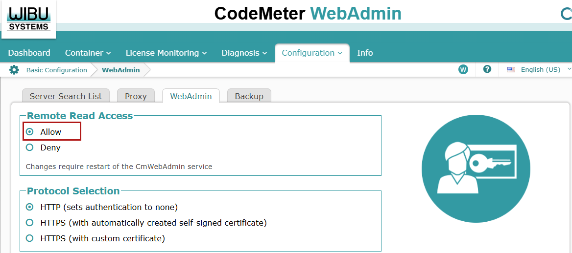Click the user-with-key illustration
The image size is (572, 253).
[x=476, y=169]
